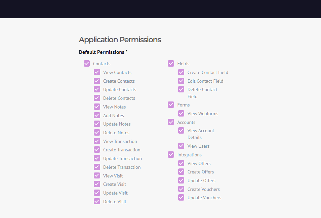Viewport: 321px width, 218px height.
Task: Toggle the Add Notes checkbox
Action: click(x=97, y=116)
